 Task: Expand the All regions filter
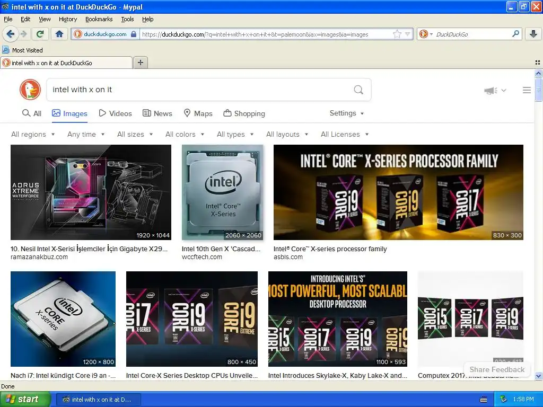point(33,134)
